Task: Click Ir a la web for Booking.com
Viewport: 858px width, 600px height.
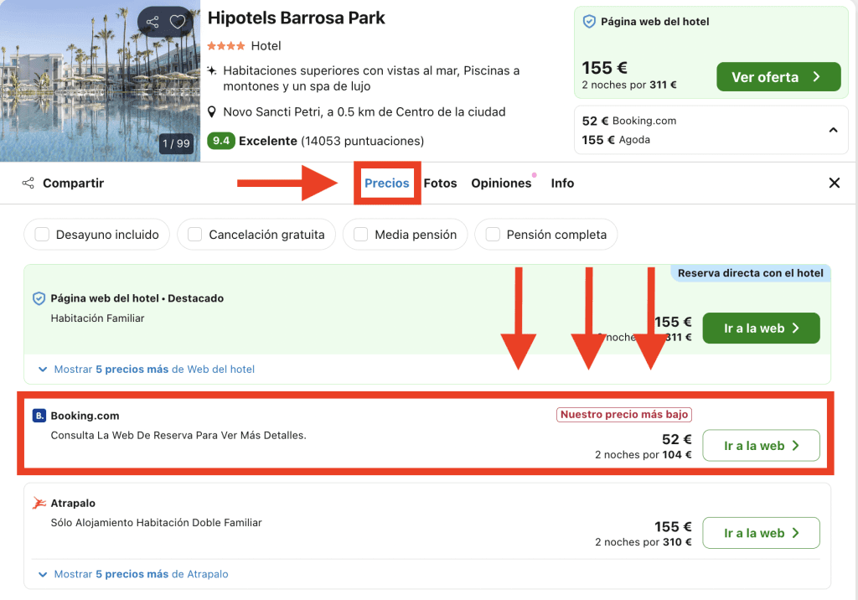Action: pos(760,446)
